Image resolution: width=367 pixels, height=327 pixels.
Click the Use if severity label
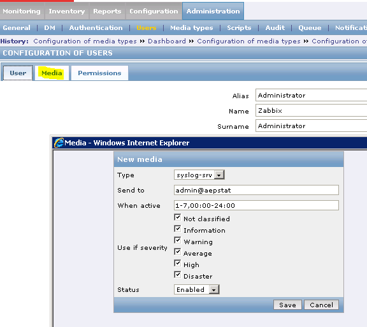coord(142,247)
